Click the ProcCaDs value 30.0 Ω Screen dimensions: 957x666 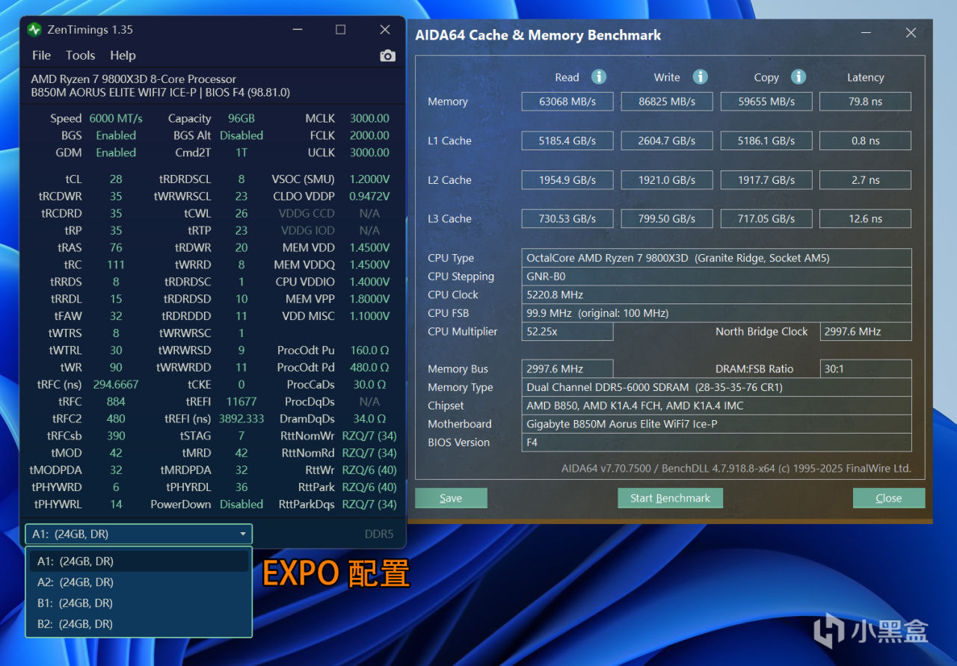(x=369, y=384)
